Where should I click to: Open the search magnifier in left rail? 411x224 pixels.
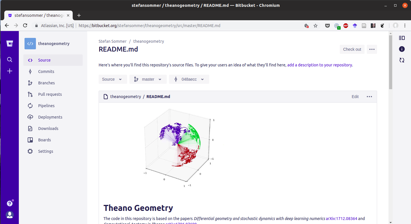(x=10, y=60)
